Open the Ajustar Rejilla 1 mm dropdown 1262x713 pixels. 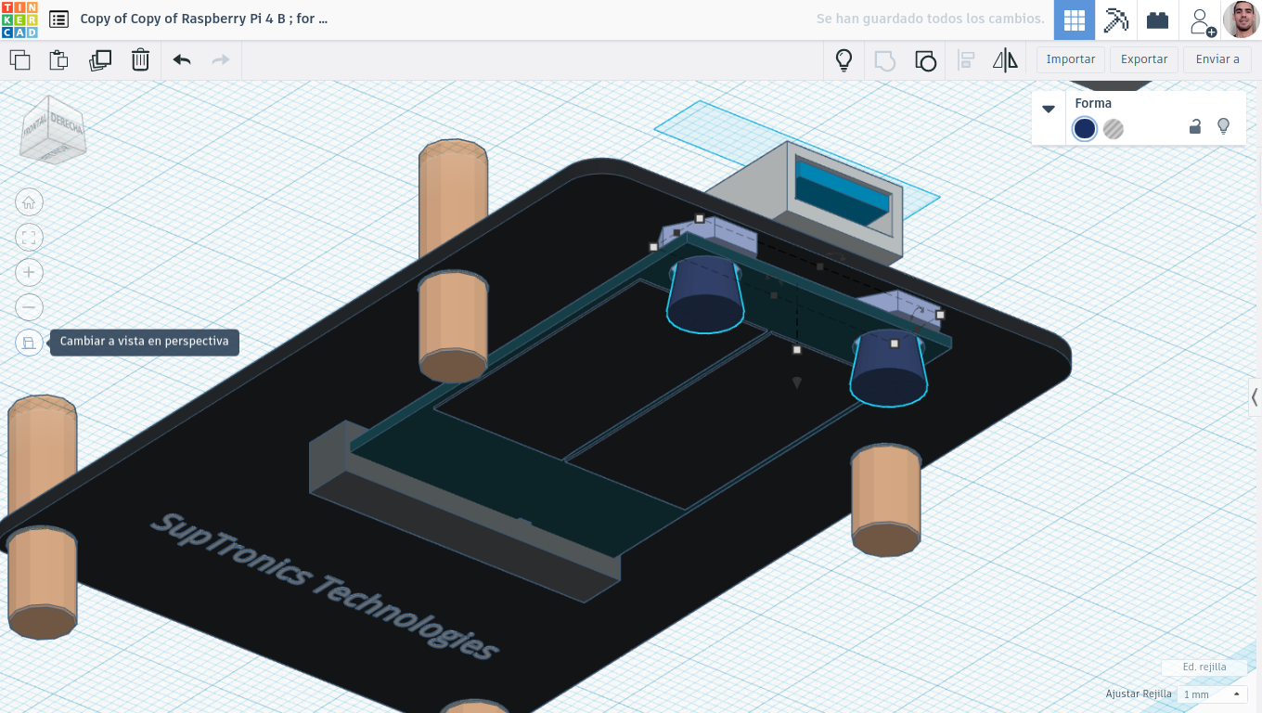1212,694
